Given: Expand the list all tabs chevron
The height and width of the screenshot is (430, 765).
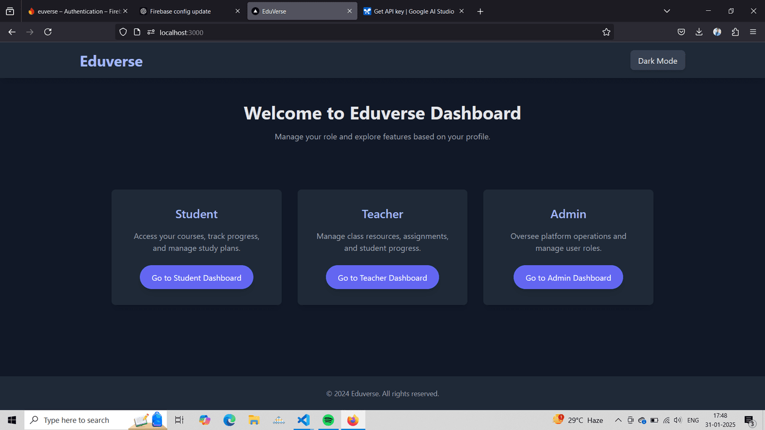Looking at the screenshot, I should (667, 11).
